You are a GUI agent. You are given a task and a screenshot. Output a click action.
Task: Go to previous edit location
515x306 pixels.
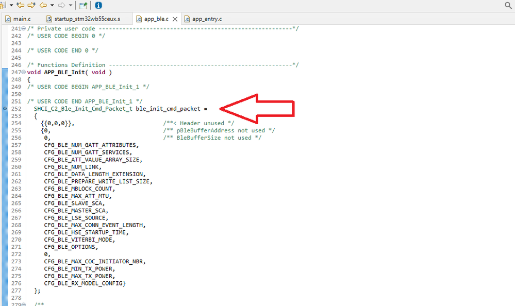tap(21, 5)
